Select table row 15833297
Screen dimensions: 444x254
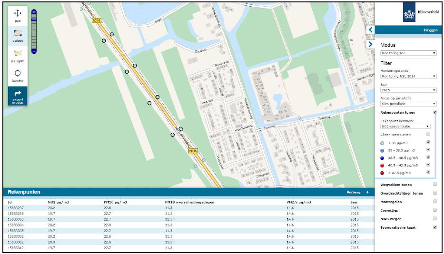(x=188, y=208)
